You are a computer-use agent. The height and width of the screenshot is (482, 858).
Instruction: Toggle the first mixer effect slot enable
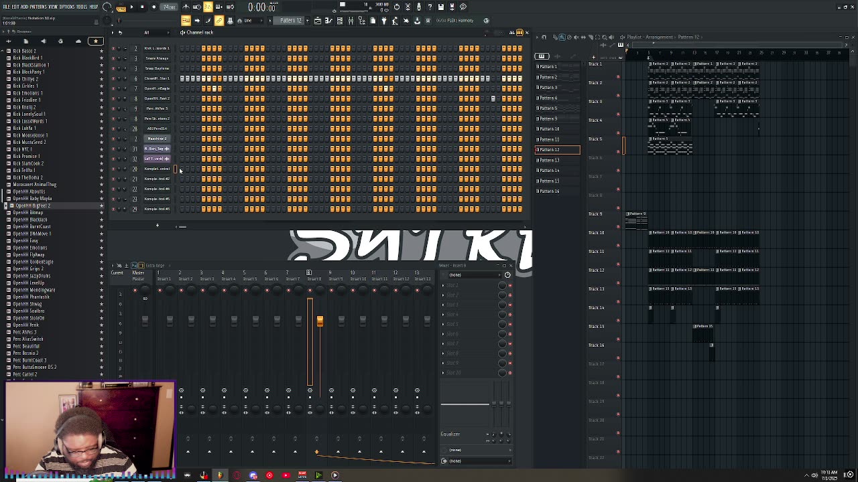pos(509,286)
